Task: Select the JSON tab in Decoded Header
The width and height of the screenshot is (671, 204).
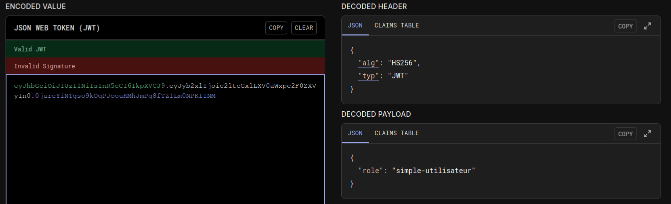Action: pos(355,25)
